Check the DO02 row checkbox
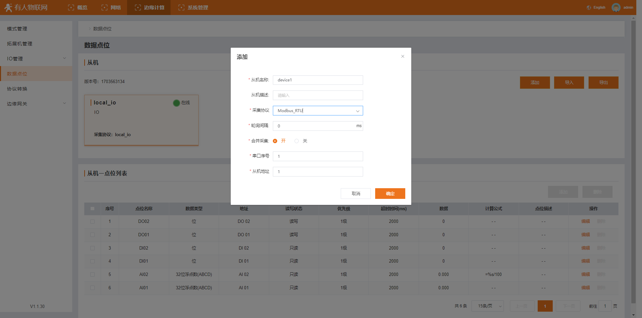642x318 pixels. coord(93,222)
